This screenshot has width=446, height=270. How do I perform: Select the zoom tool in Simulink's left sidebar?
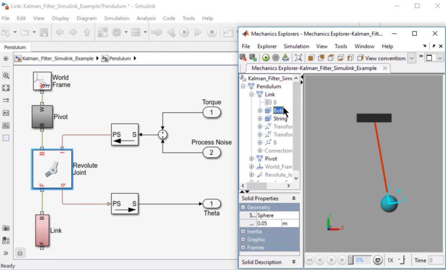pos(6,75)
